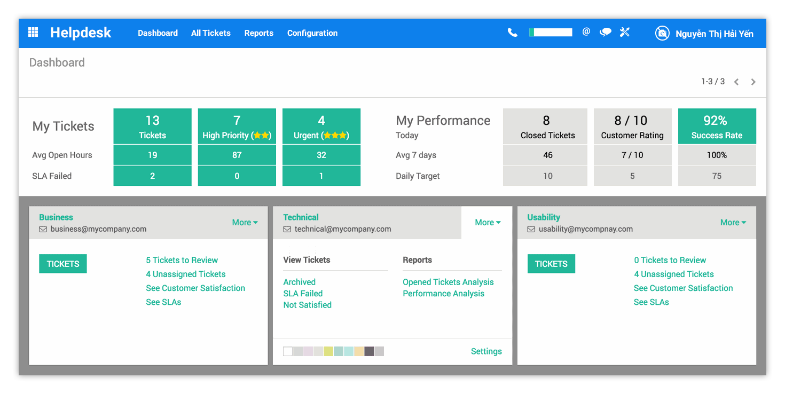Open the All Tickets menu
The image size is (785, 394).
pyautogui.click(x=211, y=33)
